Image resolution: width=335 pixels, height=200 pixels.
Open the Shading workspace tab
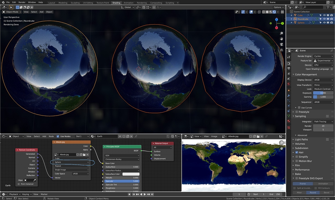coord(116,3)
